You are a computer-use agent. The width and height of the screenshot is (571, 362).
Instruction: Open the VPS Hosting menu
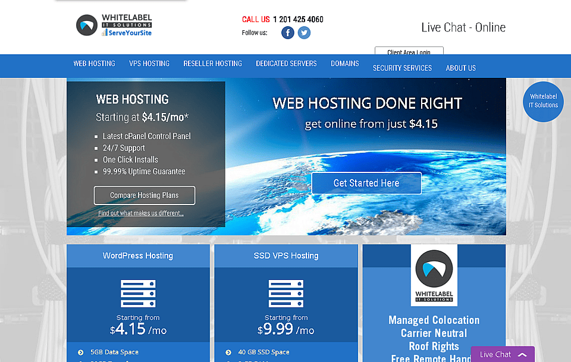149,64
